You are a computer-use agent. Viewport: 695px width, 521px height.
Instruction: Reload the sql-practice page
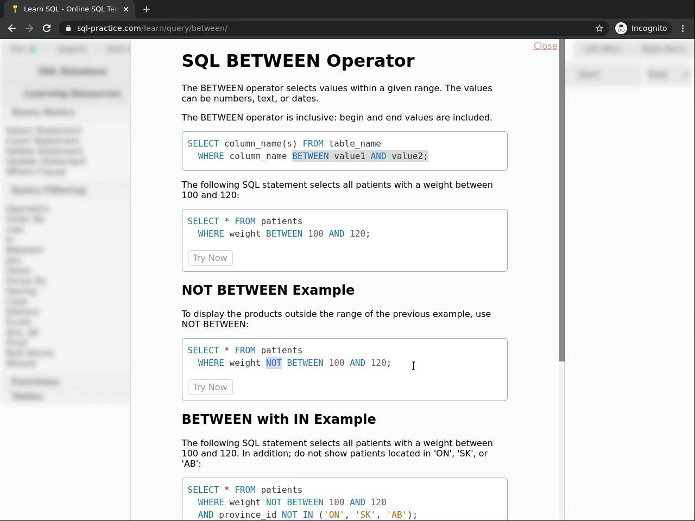pyautogui.click(x=47, y=28)
